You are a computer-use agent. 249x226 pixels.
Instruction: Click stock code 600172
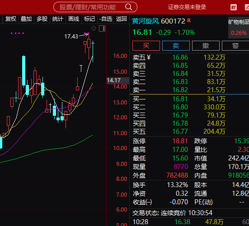click(173, 21)
